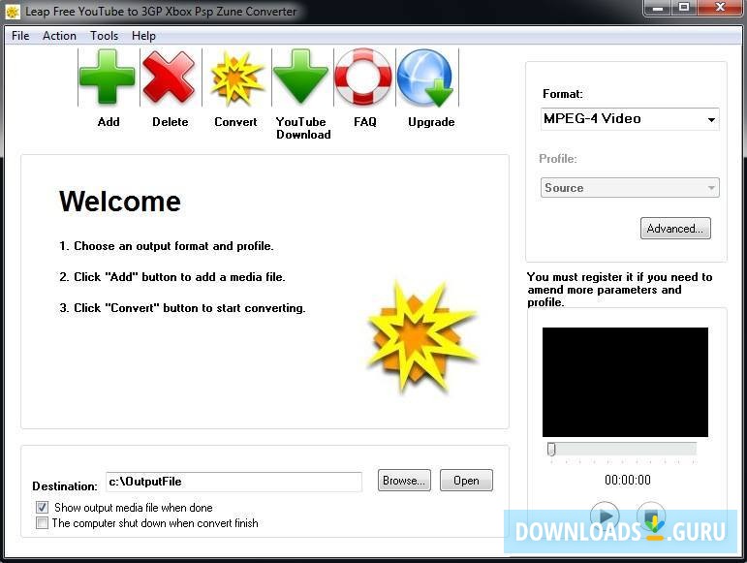Click the preview seek slider handle

pyautogui.click(x=551, y=449)
